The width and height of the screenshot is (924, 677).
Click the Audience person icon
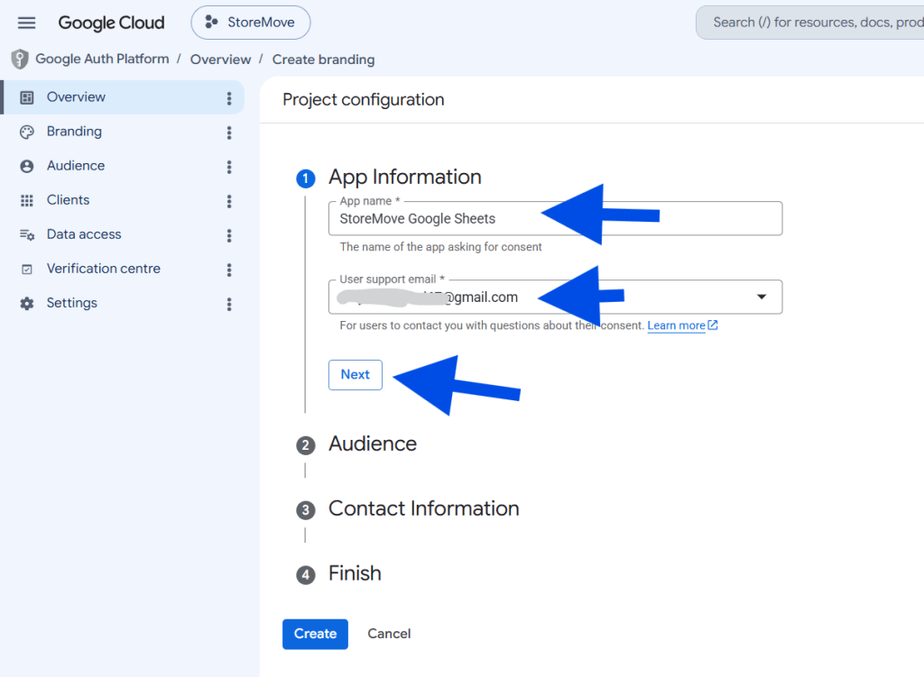point(27,167)
